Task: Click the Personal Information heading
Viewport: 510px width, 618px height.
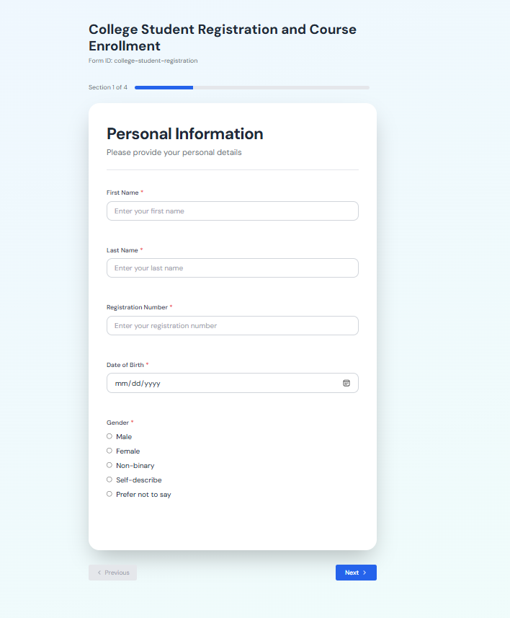Action: point(184,134)
